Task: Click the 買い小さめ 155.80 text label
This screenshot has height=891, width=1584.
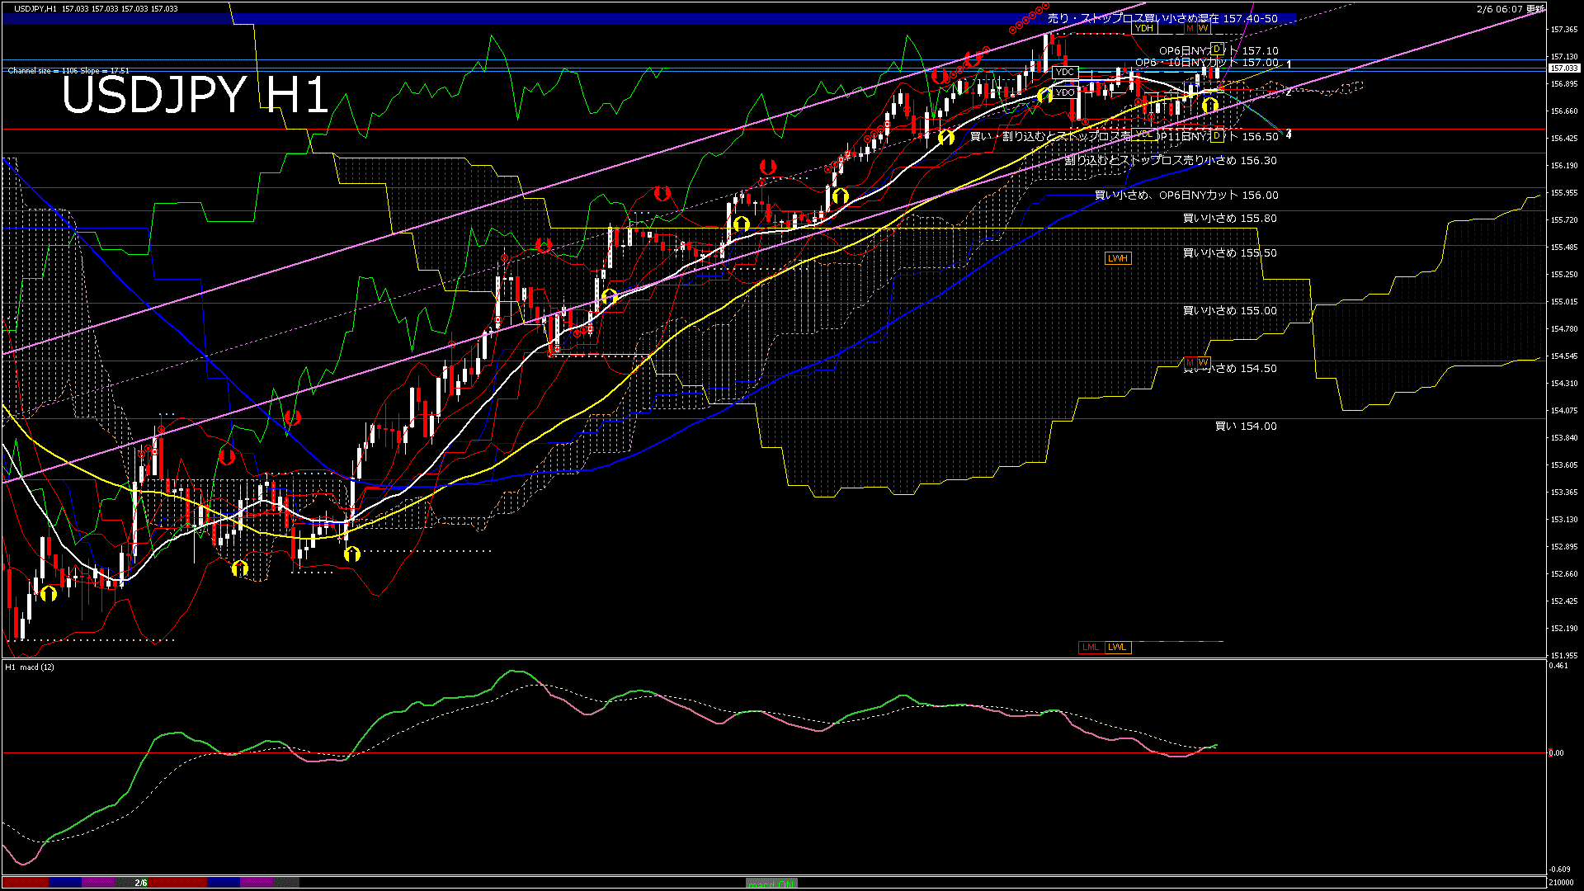Action: [x=1229, y=219]
